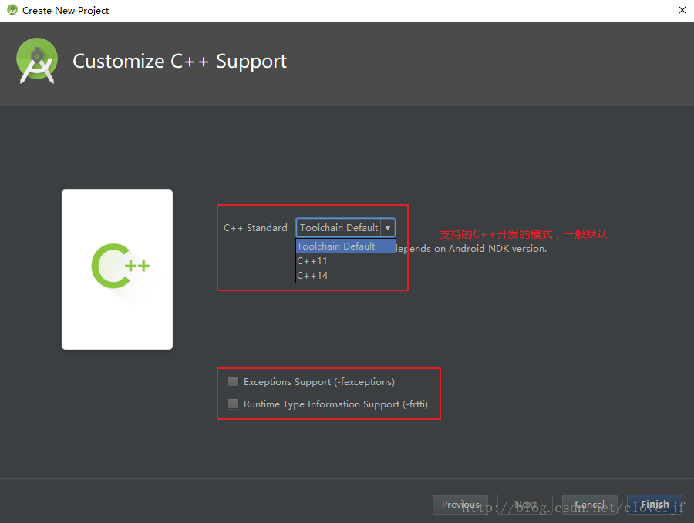Click the C++ logo preview card

coord(117,270)
